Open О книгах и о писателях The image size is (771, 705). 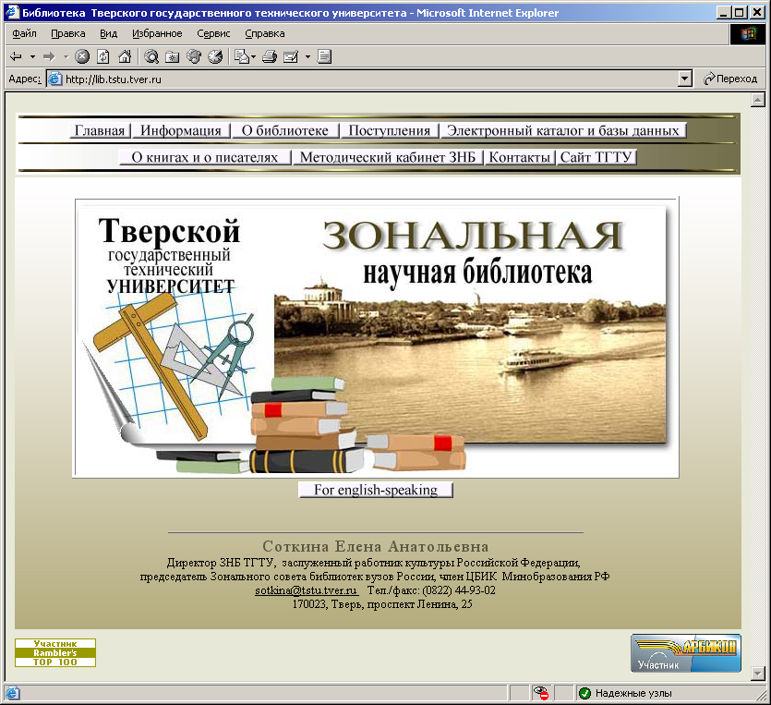coord(205,157)
